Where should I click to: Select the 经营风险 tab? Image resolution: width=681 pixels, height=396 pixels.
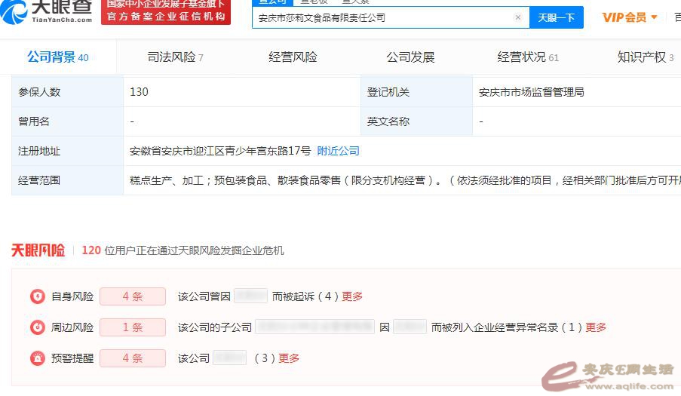(293, 57)
